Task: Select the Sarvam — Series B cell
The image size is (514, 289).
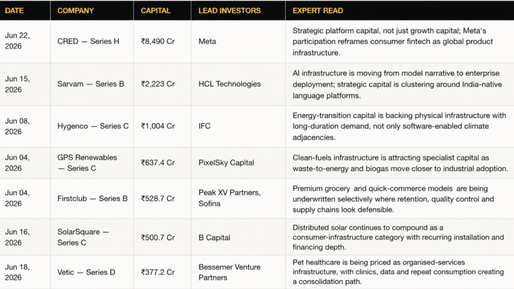Action: coord(91,84)
